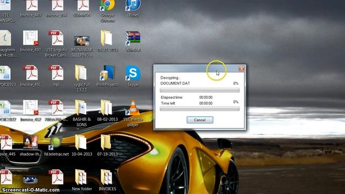Open the BASHIR & SONS folder
The width and height of the screenshot is (345, 194).
click(81, 108)
